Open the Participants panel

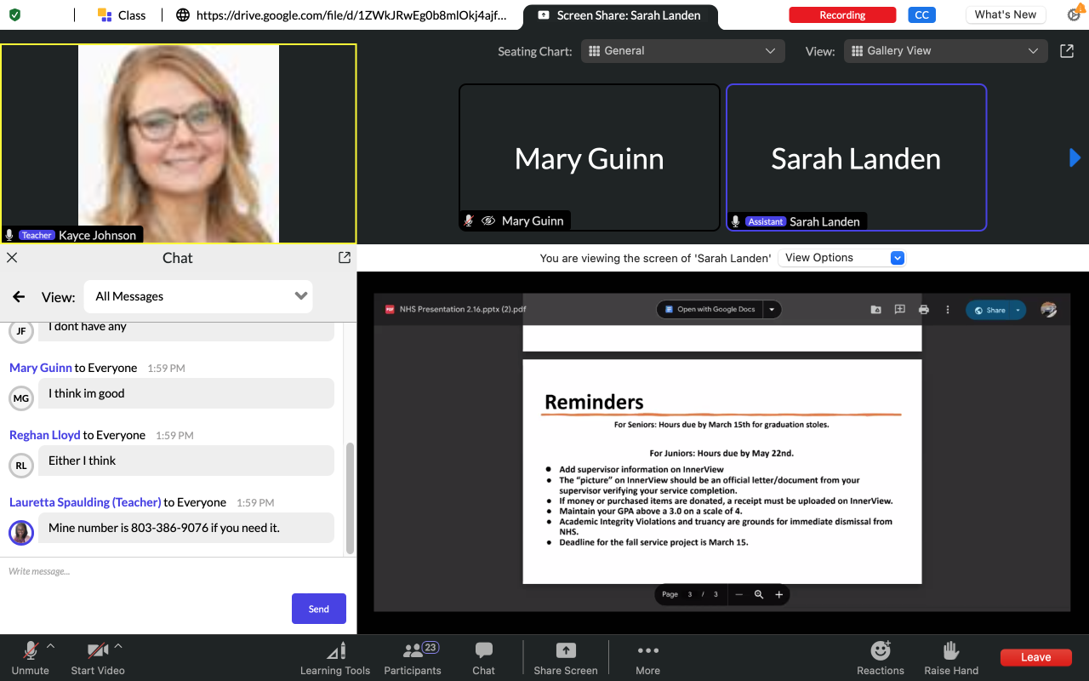pyautogui.click(x=413, y=652)
